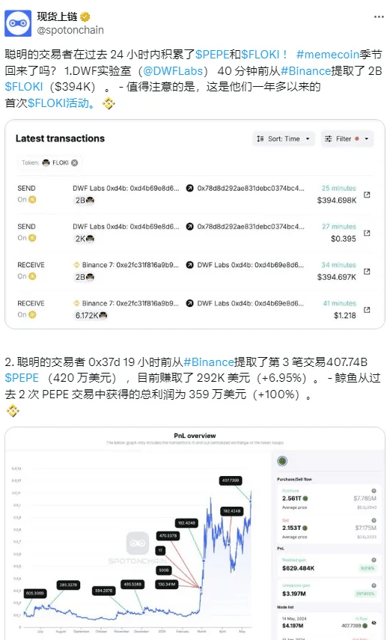Open the 现货上链 account name
Screen dimensions: 387x640
[58, 16]
